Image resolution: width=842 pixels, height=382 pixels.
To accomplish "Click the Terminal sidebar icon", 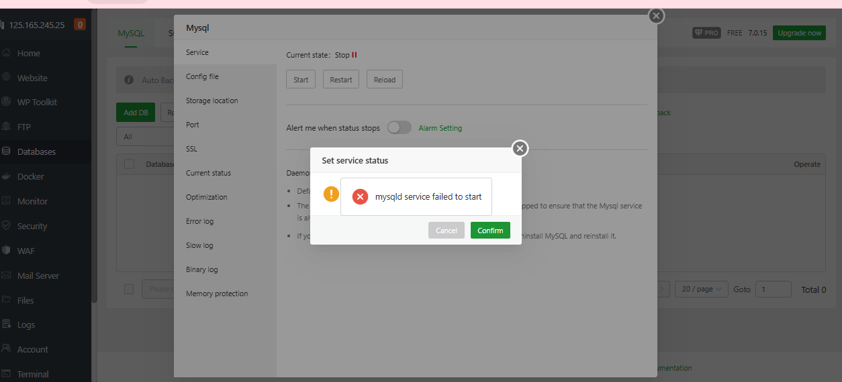I will pyautogui.click(x=6, y=374).
